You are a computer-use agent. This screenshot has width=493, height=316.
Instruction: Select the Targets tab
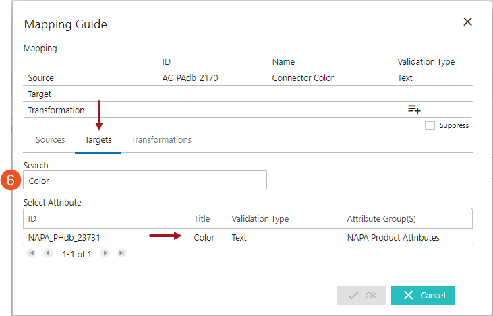click(98, 140)
